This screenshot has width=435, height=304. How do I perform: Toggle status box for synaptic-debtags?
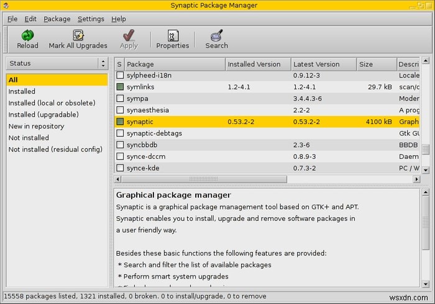[x=120, y=133]
